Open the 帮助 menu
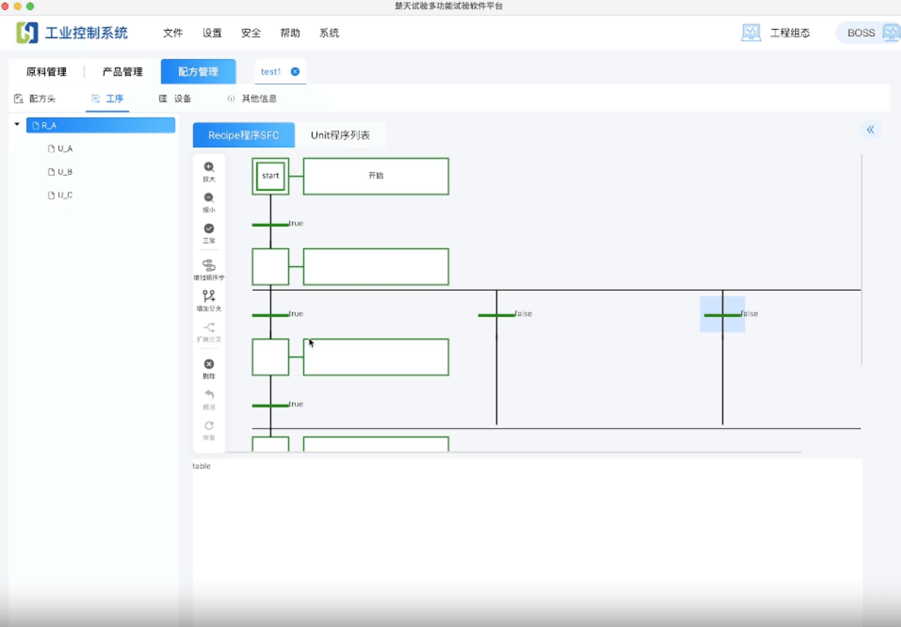Viewport: 901px width, 627px height. [x=290, y=33]
